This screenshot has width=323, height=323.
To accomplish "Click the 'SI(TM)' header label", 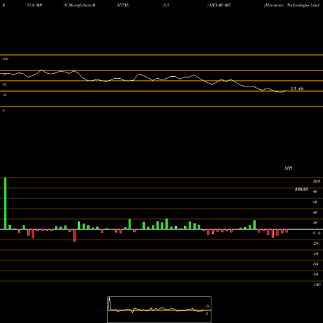I will tap(123, 5).
